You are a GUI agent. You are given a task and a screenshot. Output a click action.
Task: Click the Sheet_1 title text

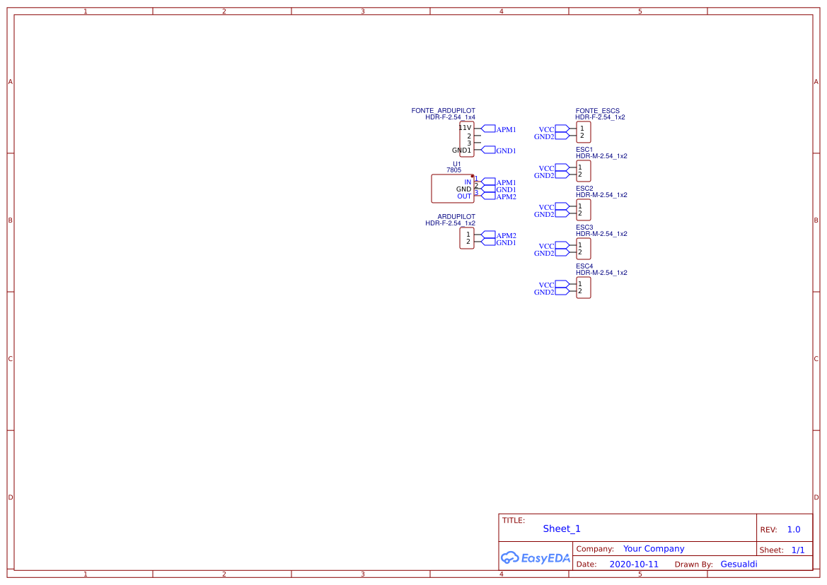562,528
